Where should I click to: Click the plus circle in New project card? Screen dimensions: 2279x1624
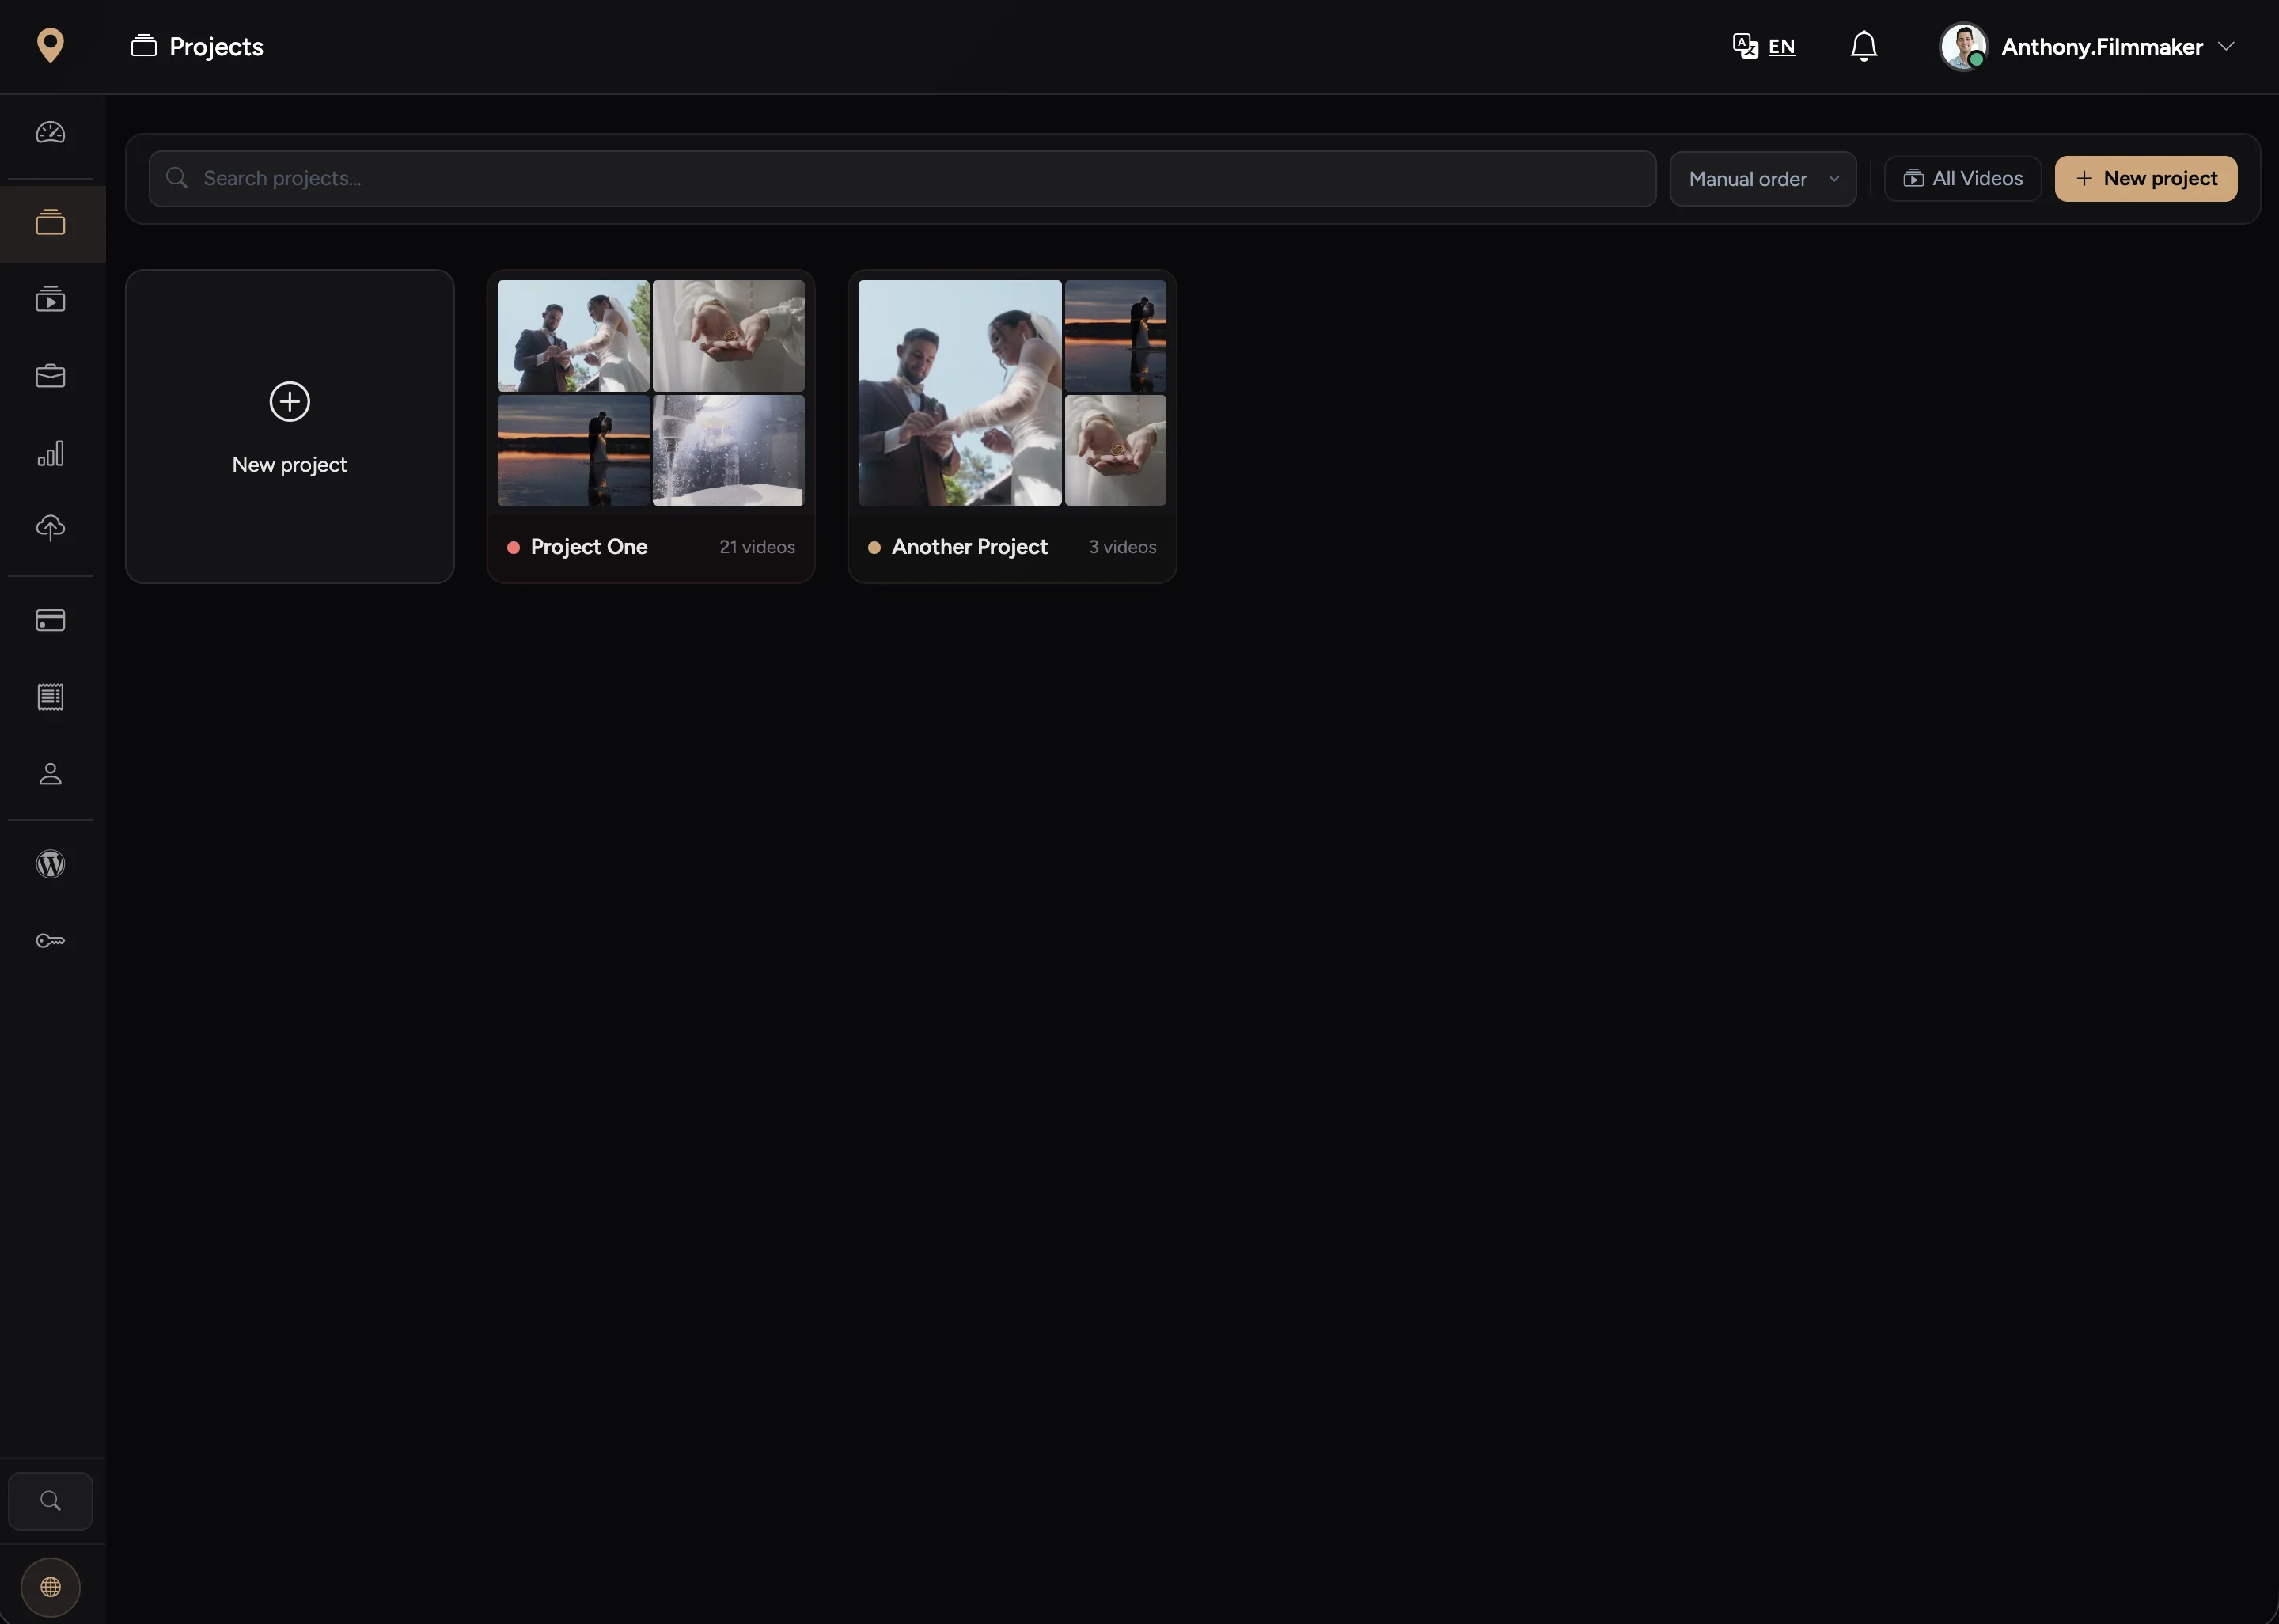click(x=290, y=402)
